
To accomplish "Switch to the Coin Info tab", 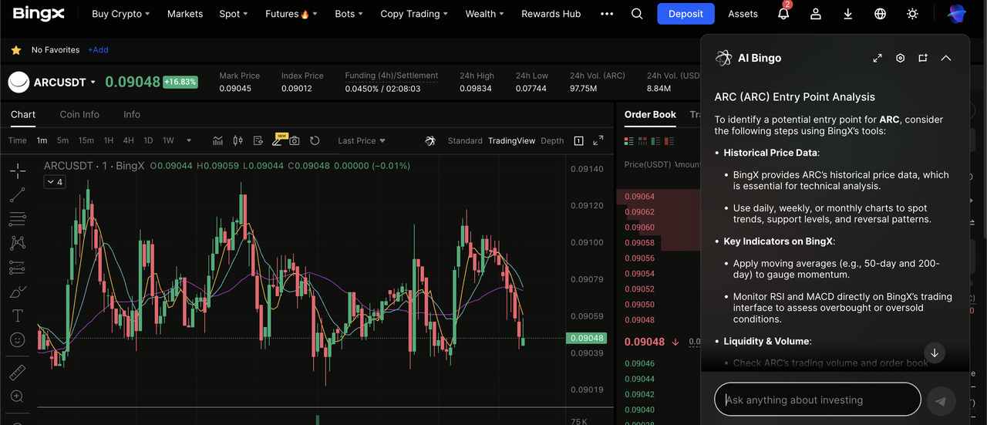I will [79, 114].
